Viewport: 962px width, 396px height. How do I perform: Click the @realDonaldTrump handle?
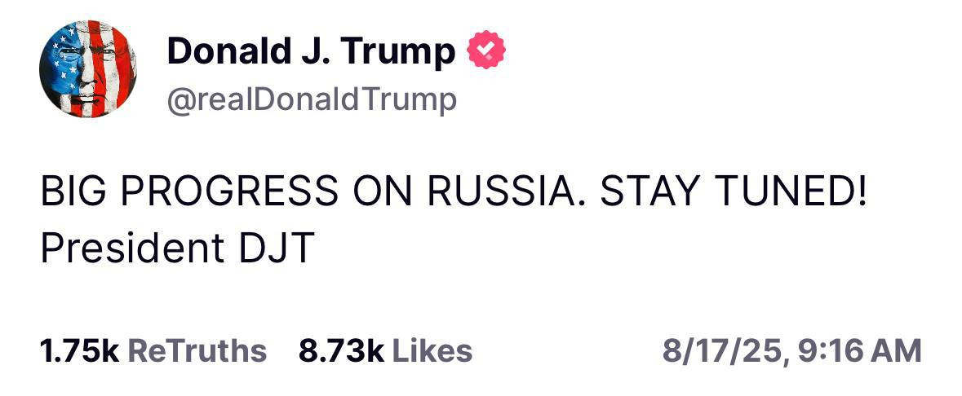tap(312, 99)
